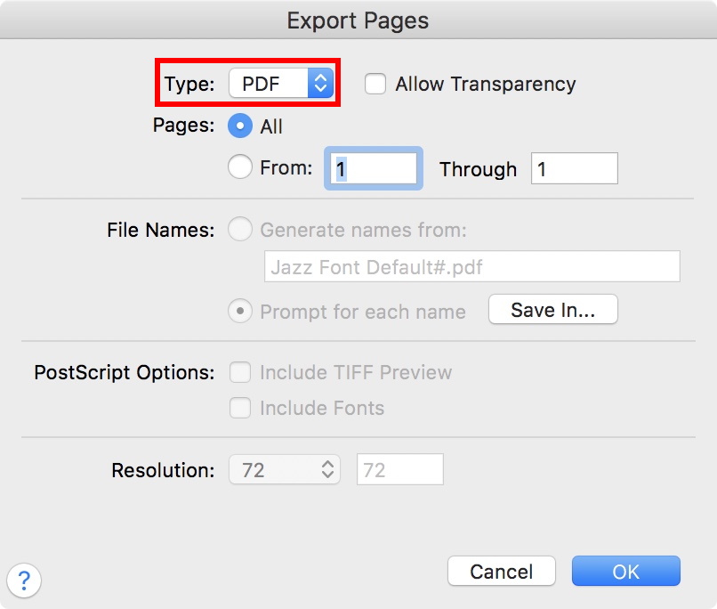Confirm export with the OK button
This screenshot has width=717, height=609.
pos(625,572)
